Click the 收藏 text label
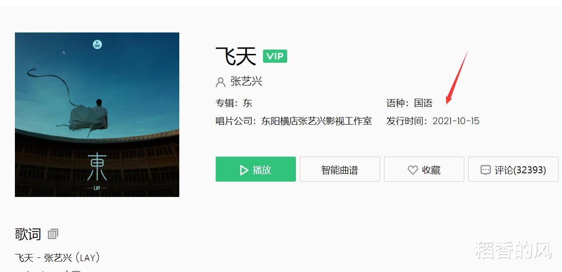Viewport: 562px width, 272px height. 431,170
